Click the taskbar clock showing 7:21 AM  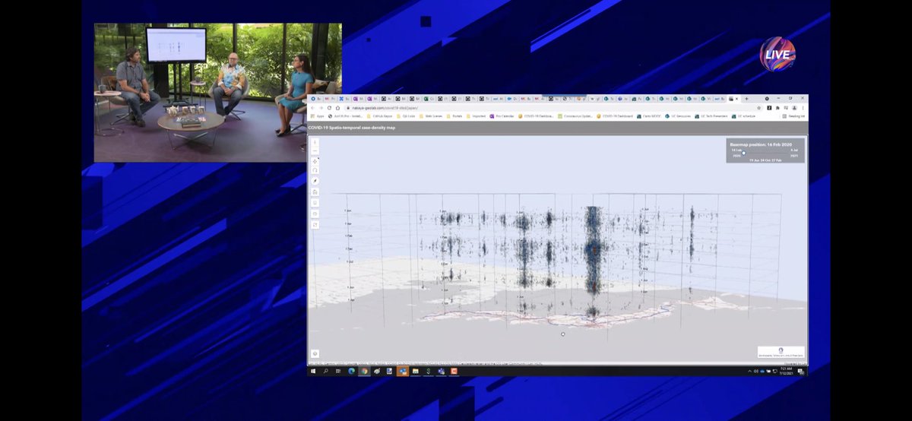[786, 372]
